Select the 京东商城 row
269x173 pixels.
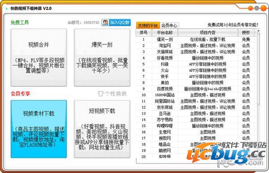pyautogui.click(x=195, y=107)
